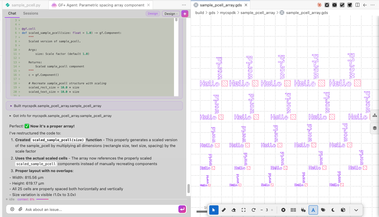Toggle the tags label icon
Screen dimensions: 379x217
[x=323, y=210]
